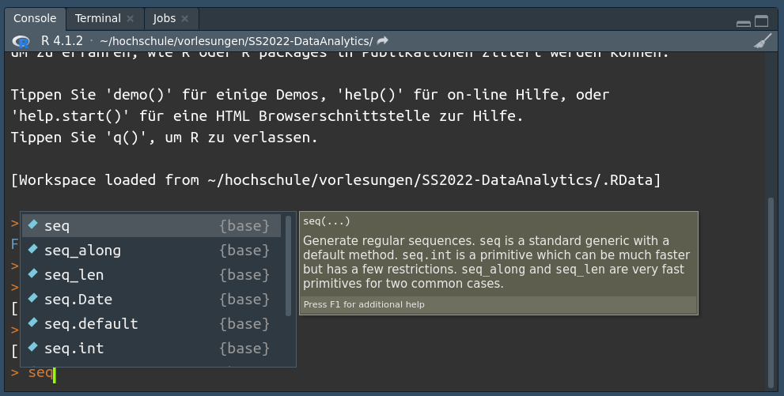Close the Jobs tab
Viewport: 784px width, 396px height.
click(x=185, y=18)
